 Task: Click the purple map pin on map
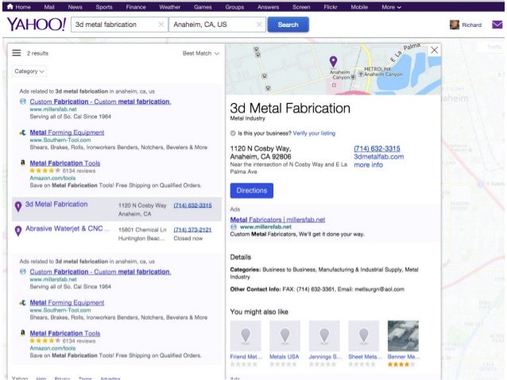[x=333, y=62]
